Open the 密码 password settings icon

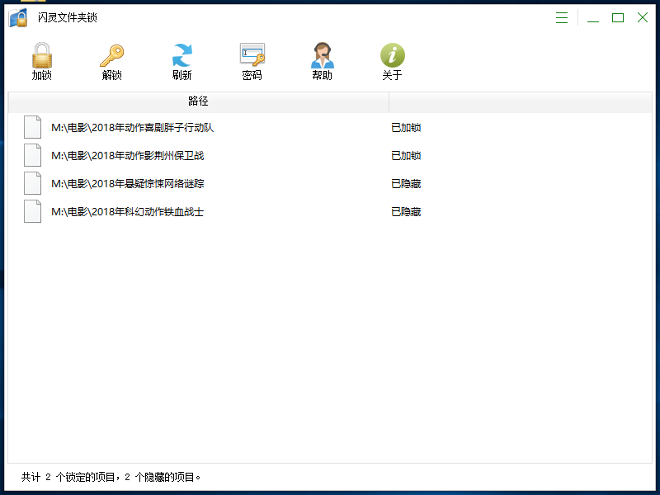pyautogui.click(x=252, y=57)
